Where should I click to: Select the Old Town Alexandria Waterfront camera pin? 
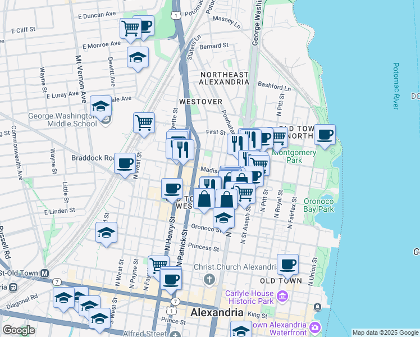pyautogui.click(x=314, y=327)
